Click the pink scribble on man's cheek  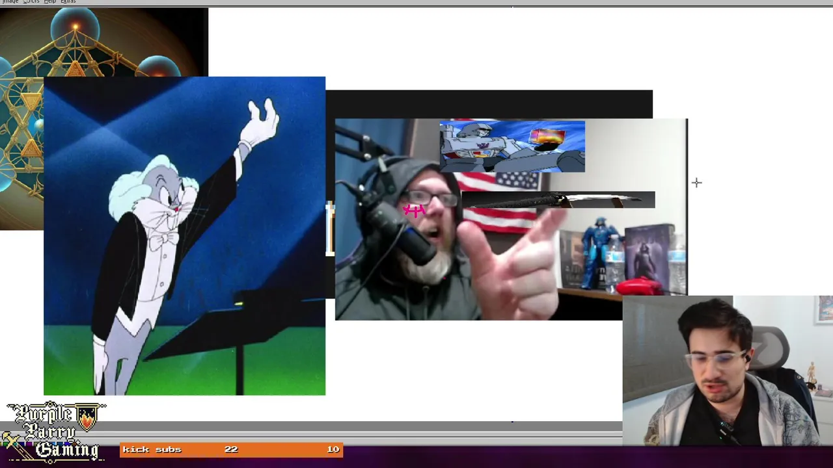pos(414,210)
